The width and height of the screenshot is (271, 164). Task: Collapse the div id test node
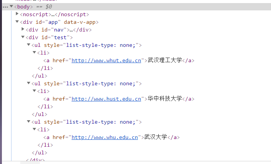(x=23, y=37)
